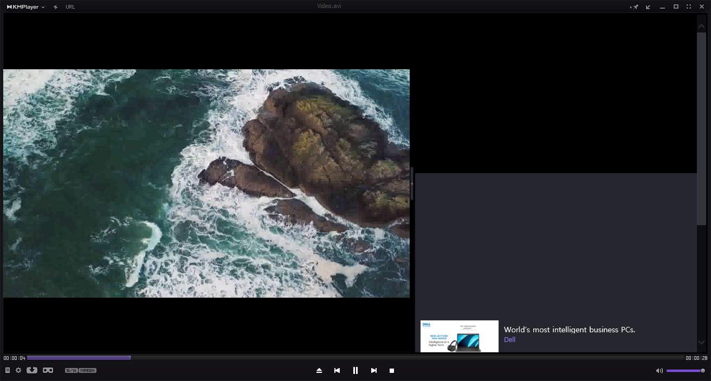Open settings with the gear icon
The image size is (711, 381).
pyautogui.click(x=18, y=370)
